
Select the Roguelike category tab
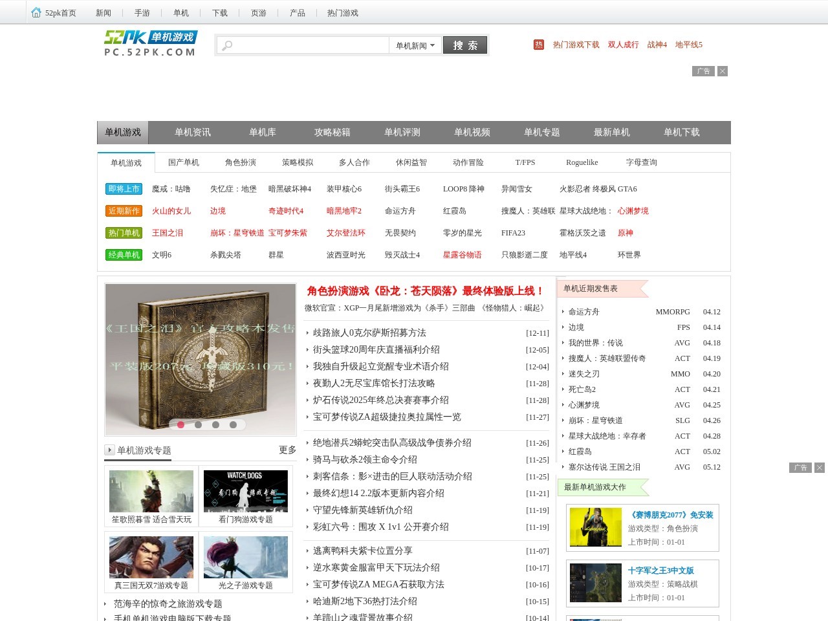coord(582,162)
